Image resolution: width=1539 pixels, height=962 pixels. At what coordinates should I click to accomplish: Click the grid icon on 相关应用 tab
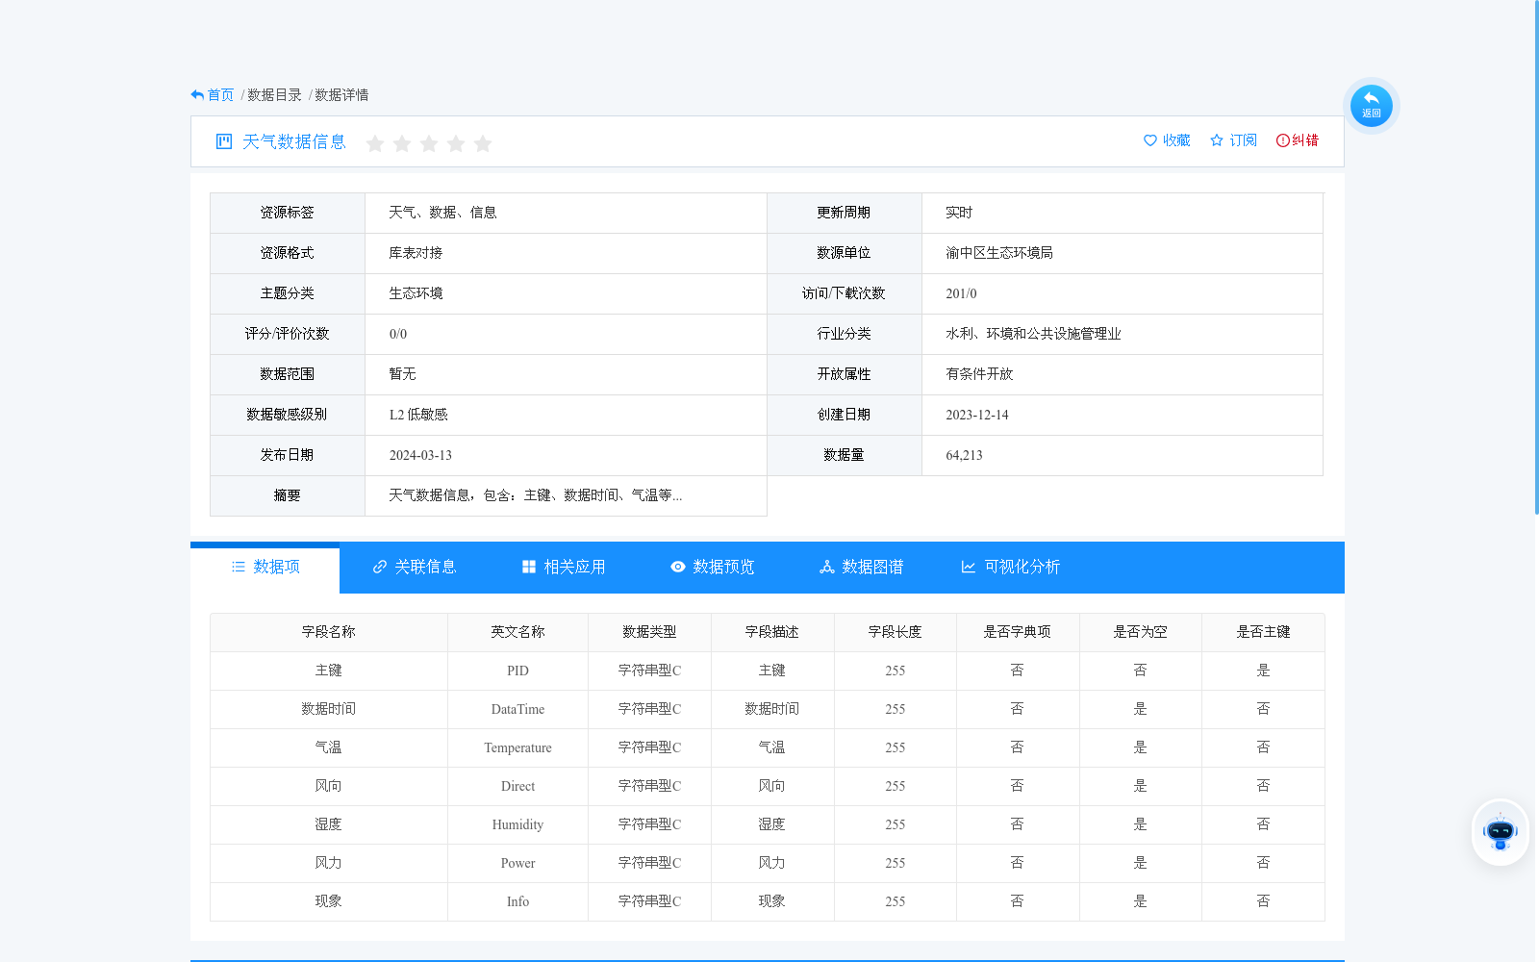[529, 568]
